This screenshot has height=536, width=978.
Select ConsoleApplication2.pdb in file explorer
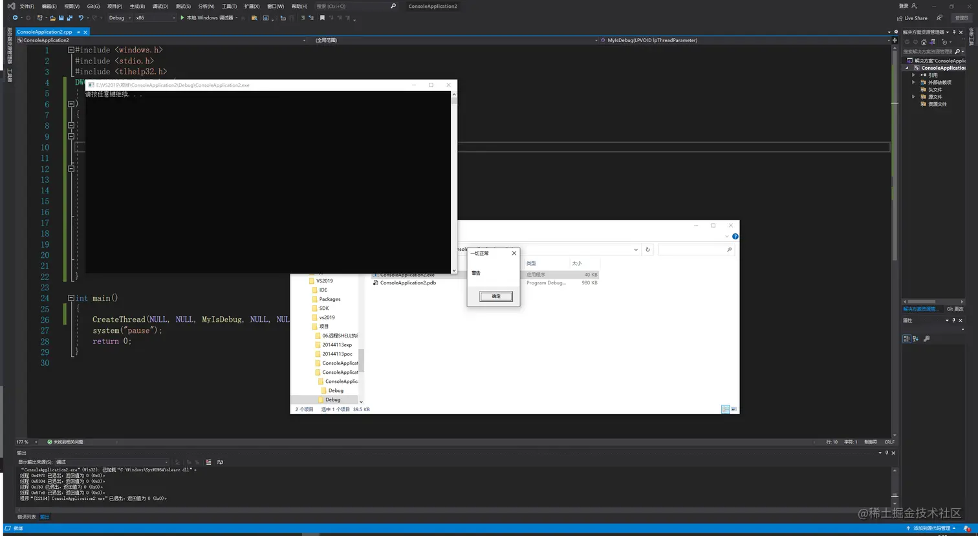pos(408,283)
